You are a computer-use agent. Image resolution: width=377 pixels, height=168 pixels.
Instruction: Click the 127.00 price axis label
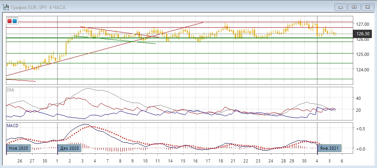point(363,24)
